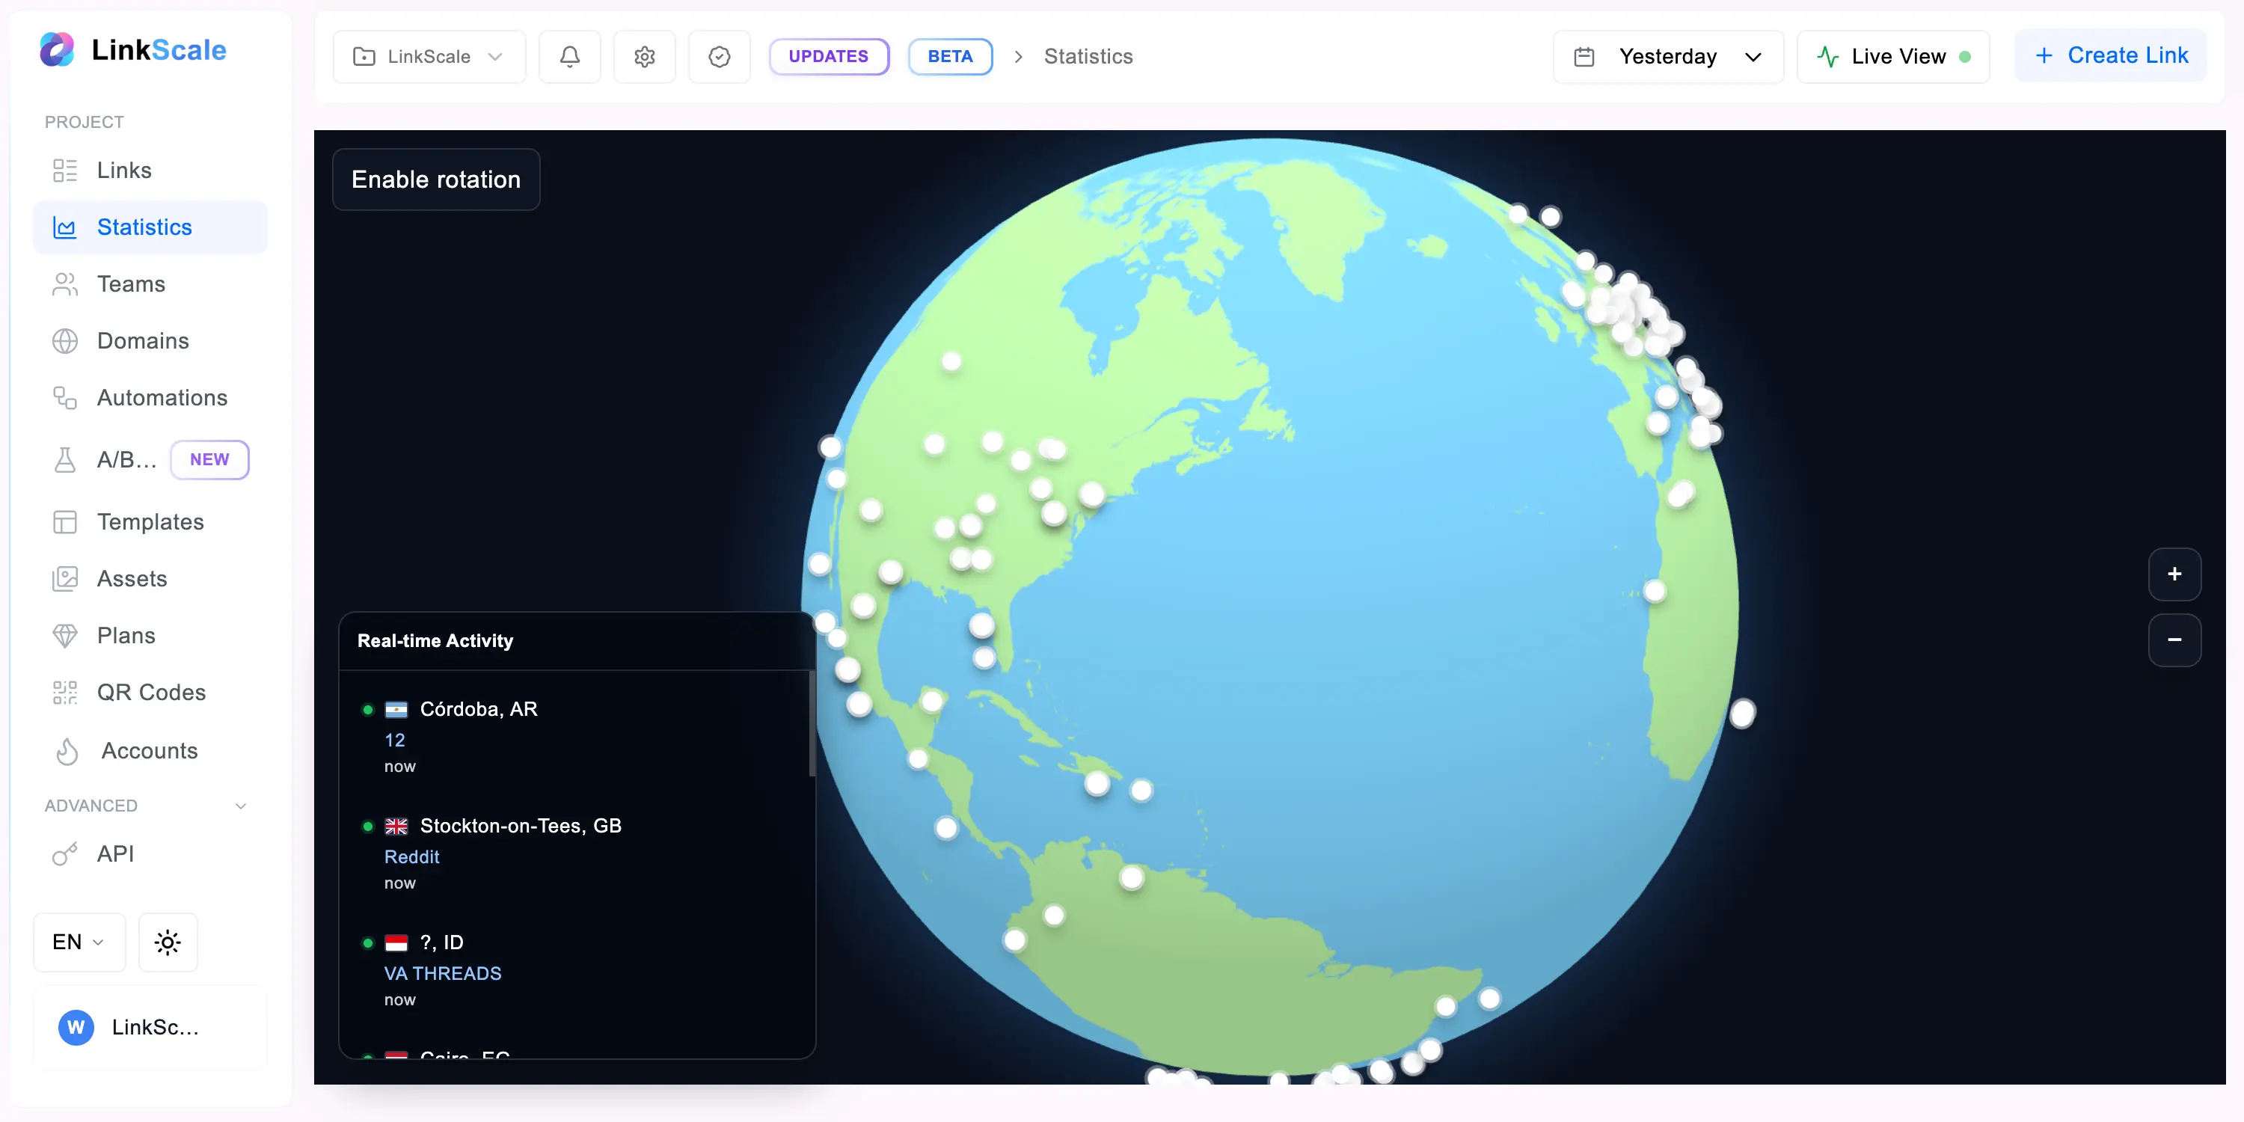Screen dimensions: 2244x1122
Task: Switch to light theme with the sun icon
Action: [168, 942]
